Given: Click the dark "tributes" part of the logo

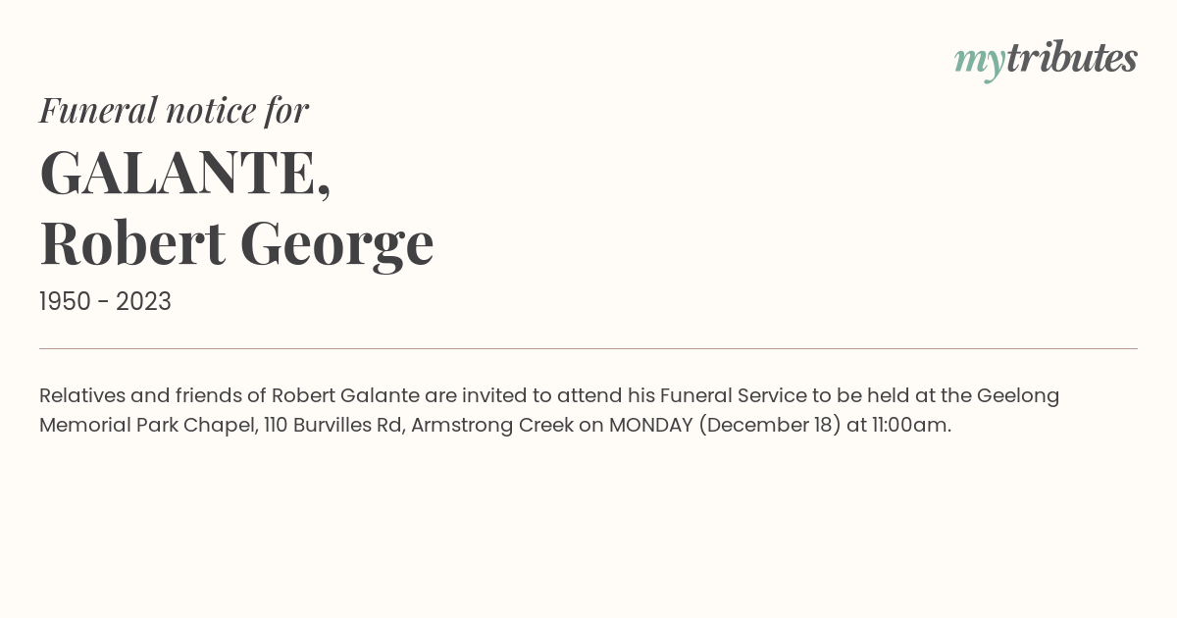Looking at the screenshot, I should [1072, 58].
